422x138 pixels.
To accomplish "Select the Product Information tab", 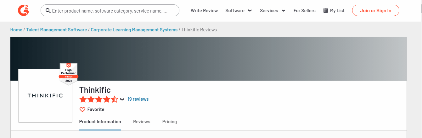I will (100, 122).
